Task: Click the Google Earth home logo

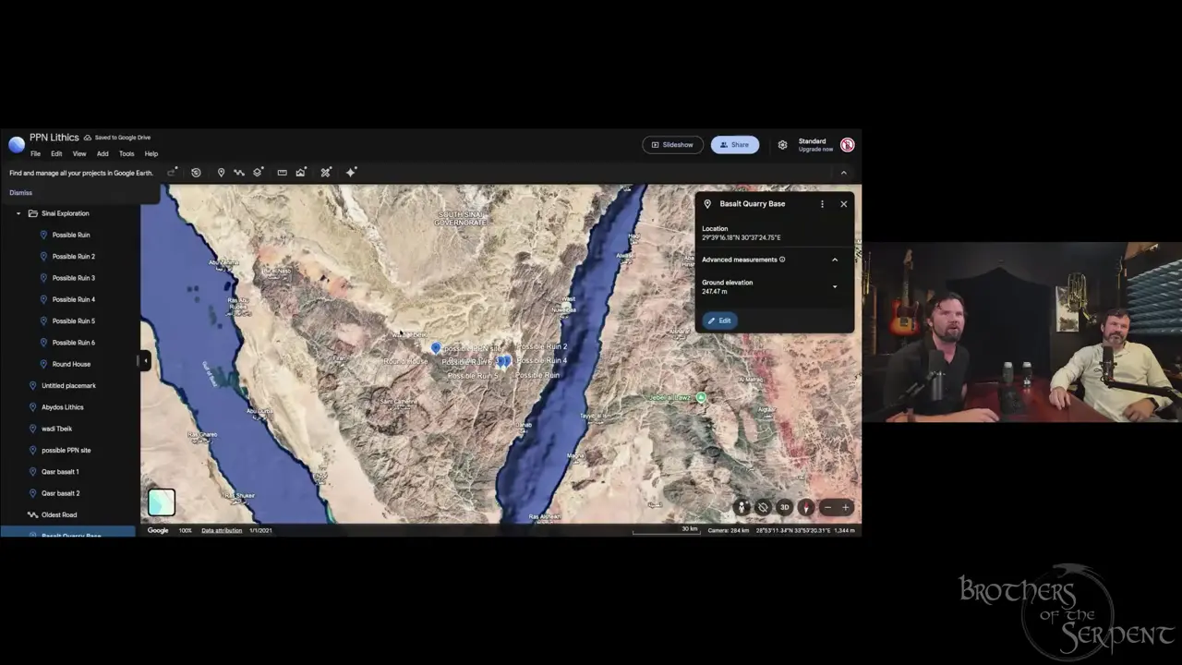Action: point(17,145)
